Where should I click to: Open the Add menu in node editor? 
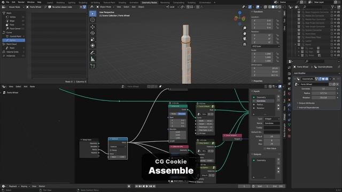point(26,86)
